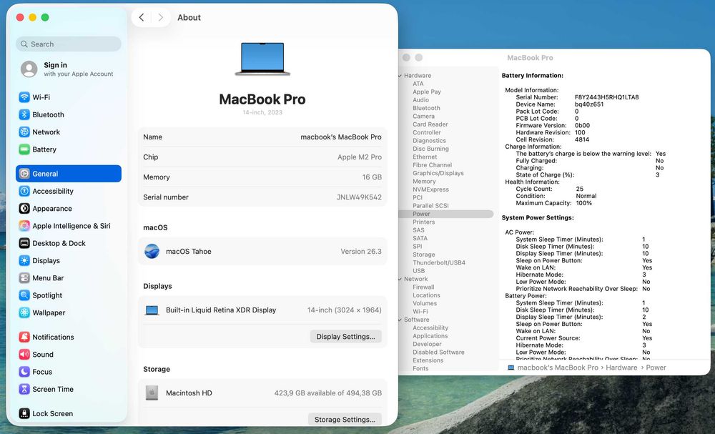The image size is (715, 434).
Task: Open Wi-Fi settings icon in sidebar
Action: pos(24,97)
